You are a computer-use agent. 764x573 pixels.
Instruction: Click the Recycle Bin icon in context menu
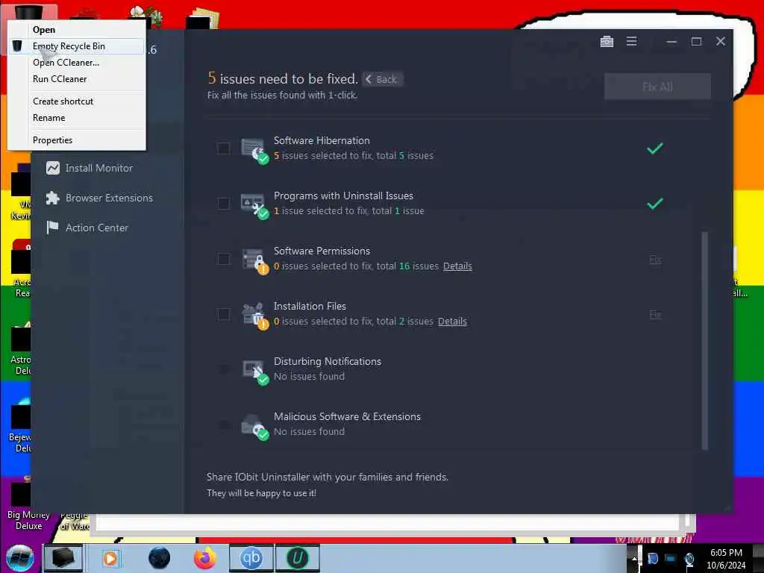click(17, 46)
